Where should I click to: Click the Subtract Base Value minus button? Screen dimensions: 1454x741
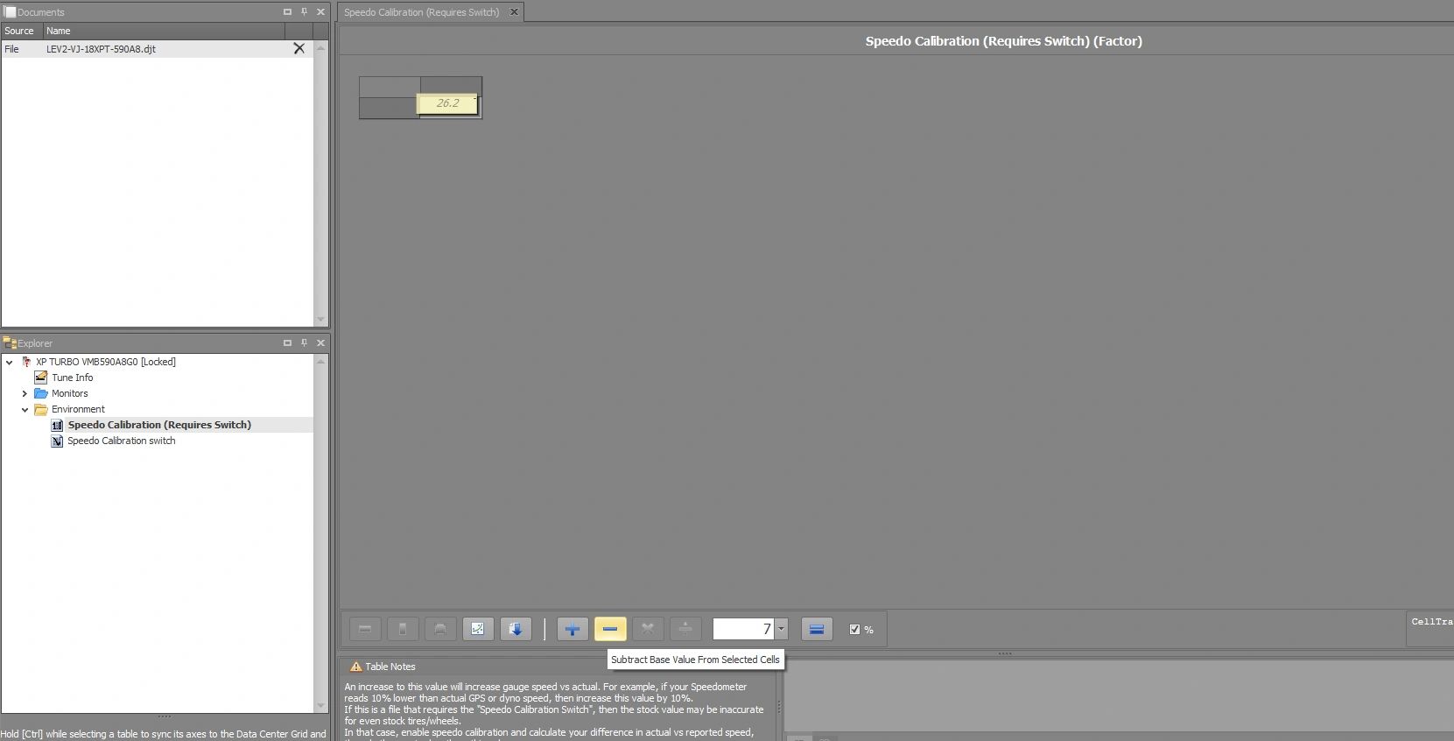tap(610, 629)
